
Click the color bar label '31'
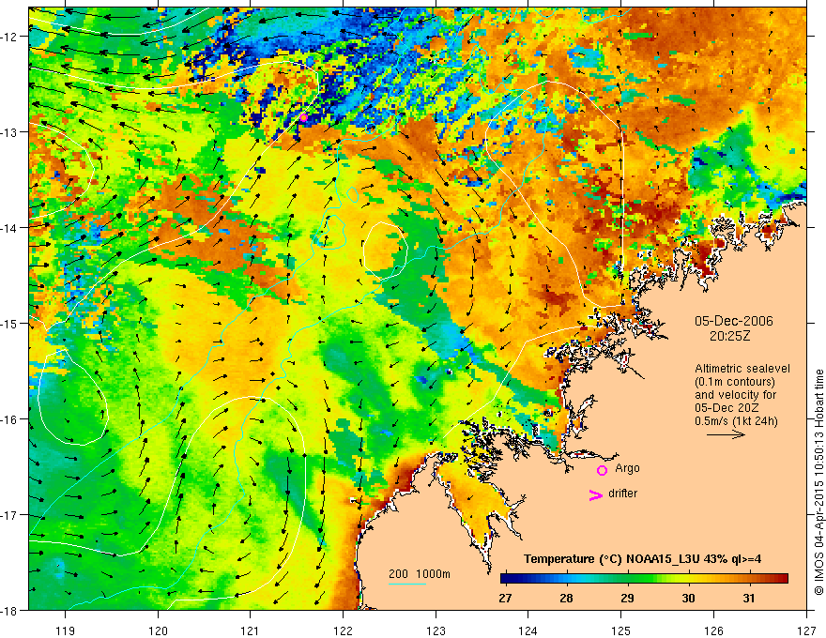[749, 598]
